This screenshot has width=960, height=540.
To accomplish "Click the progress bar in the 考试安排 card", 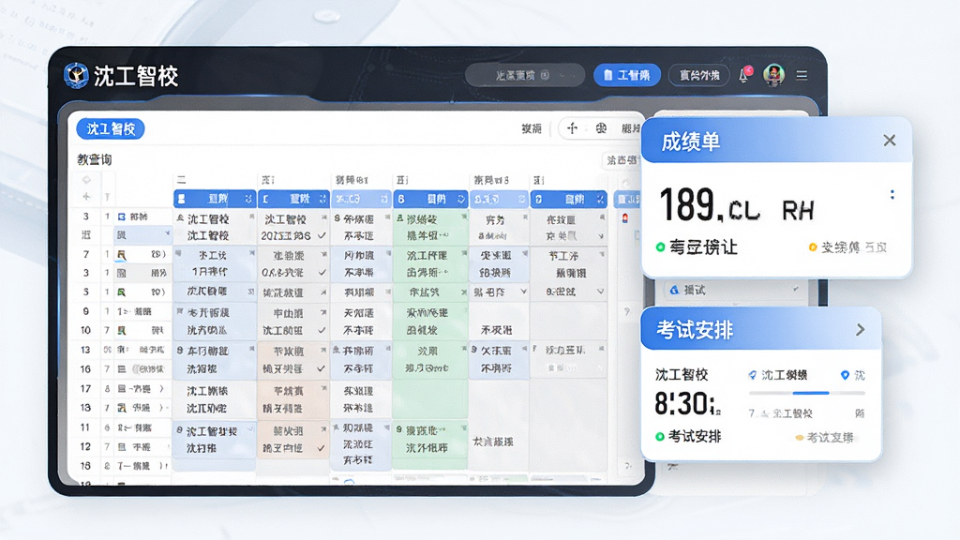I will click(807, 393).
